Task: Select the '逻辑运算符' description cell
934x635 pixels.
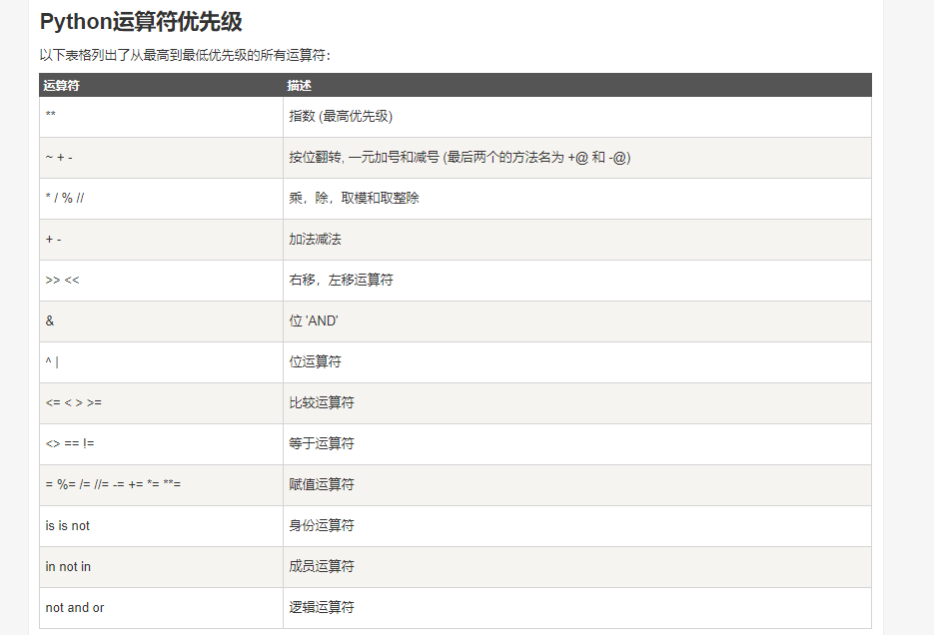Action: coord(577,608)
